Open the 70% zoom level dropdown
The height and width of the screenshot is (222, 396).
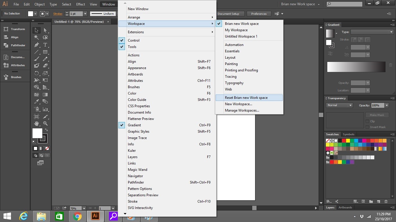tap(84, 208)
